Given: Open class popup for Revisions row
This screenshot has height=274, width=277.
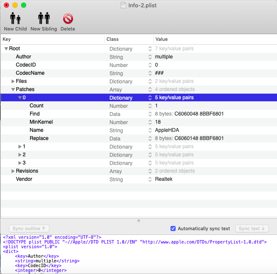Looking at the screenshot, I should [150, 171].
